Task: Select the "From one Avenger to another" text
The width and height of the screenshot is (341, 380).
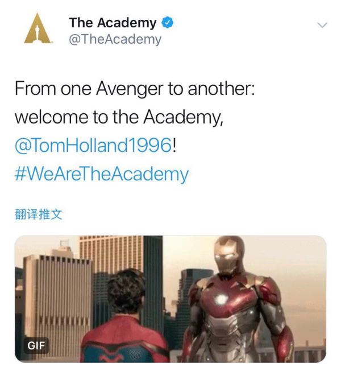Action: pos(135,89)
